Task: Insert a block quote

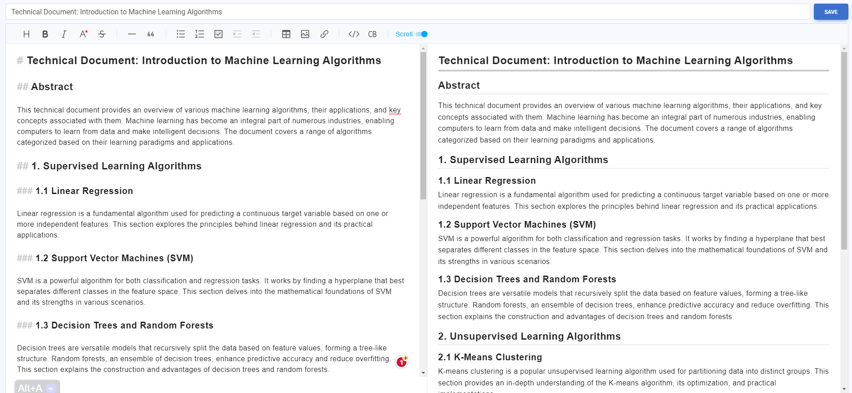Action: coord(151,34)
